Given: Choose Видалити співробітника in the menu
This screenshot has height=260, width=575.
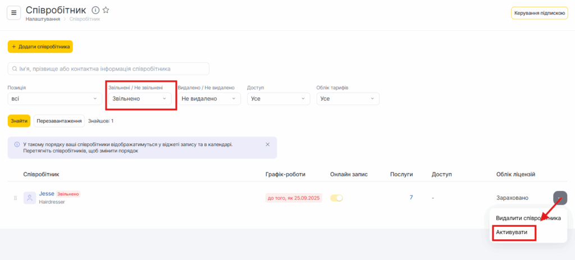Looking at the screenshot, I should (528, 218).
